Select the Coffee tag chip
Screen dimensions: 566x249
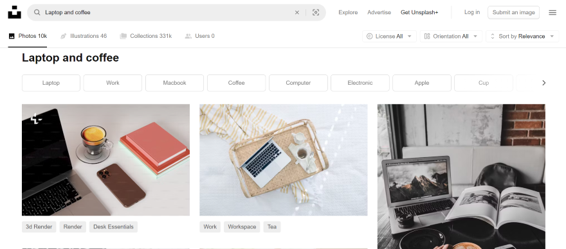237,83
